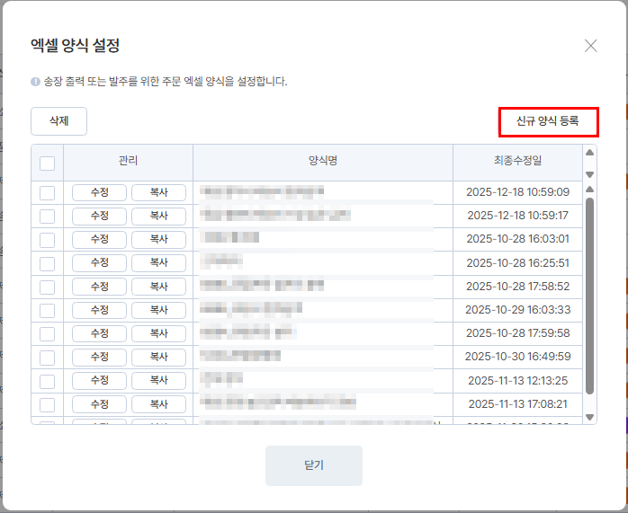Viewport: 628px width, 513px height.
Task: Click the list scrollbar thumb
Action: point(589,296)
